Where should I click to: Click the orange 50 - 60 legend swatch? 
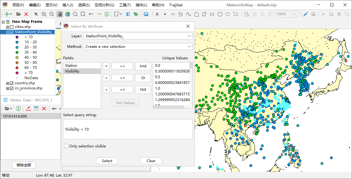point(17,63)
